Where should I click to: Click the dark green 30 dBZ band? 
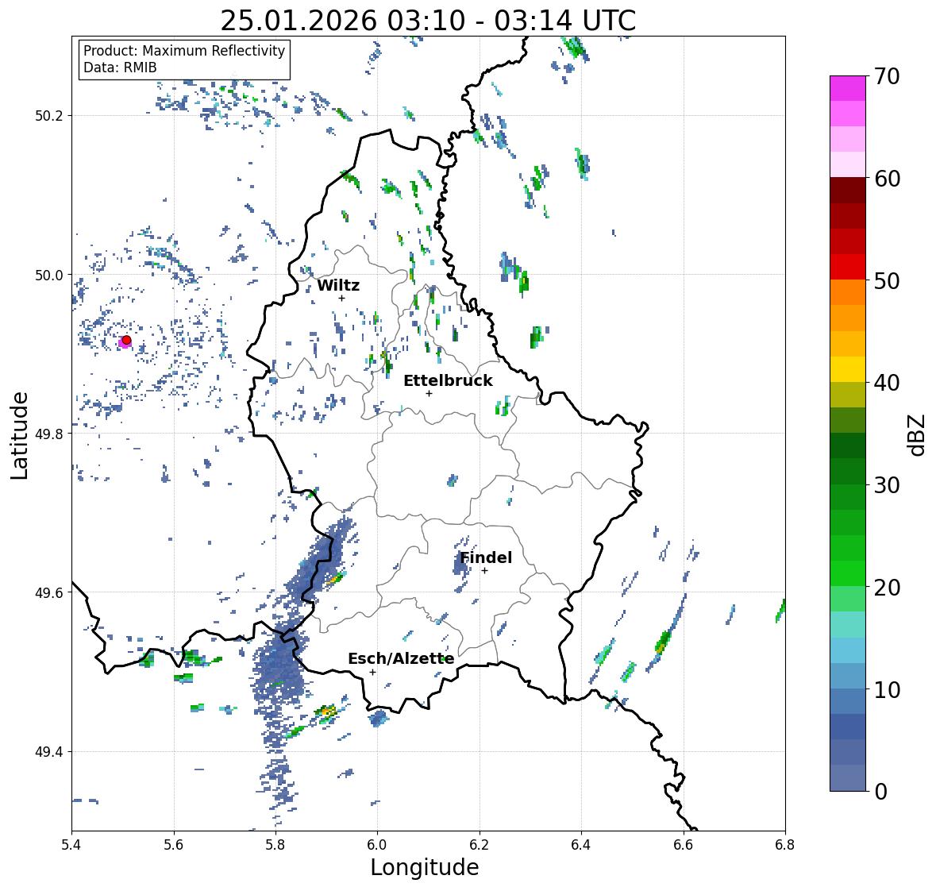point(848,471)
